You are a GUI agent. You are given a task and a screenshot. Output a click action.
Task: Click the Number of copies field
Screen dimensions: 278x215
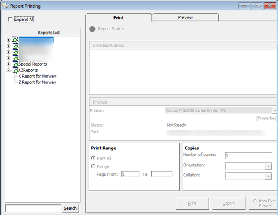pyautogui.click(x=248, y=155)
